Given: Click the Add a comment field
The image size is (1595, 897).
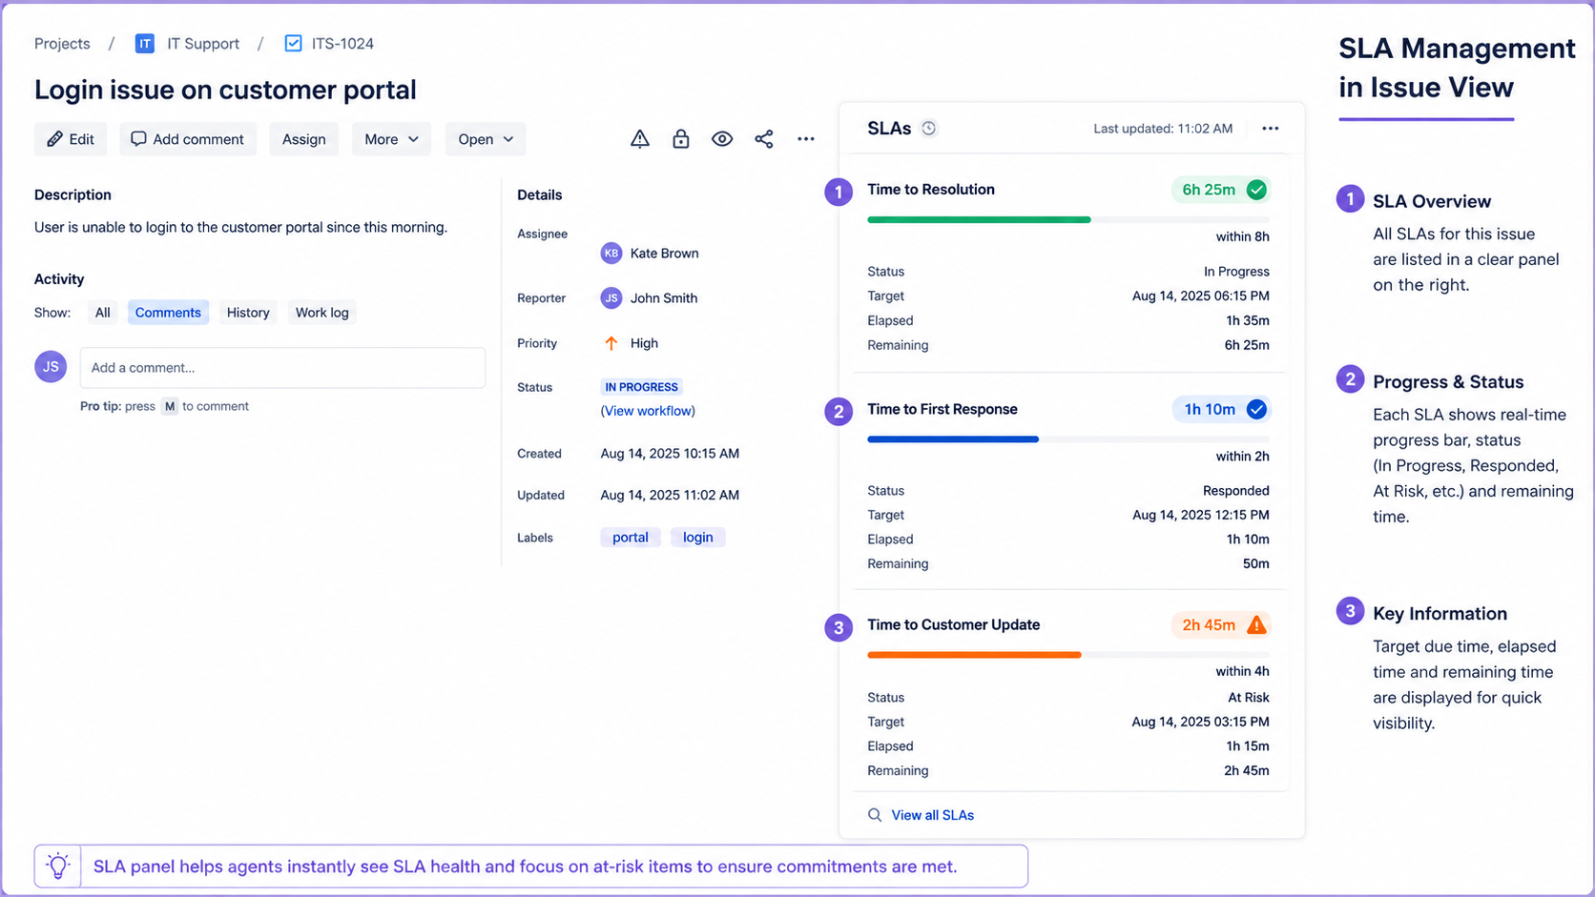Looking at the screenshot, I should pos(282,368).
